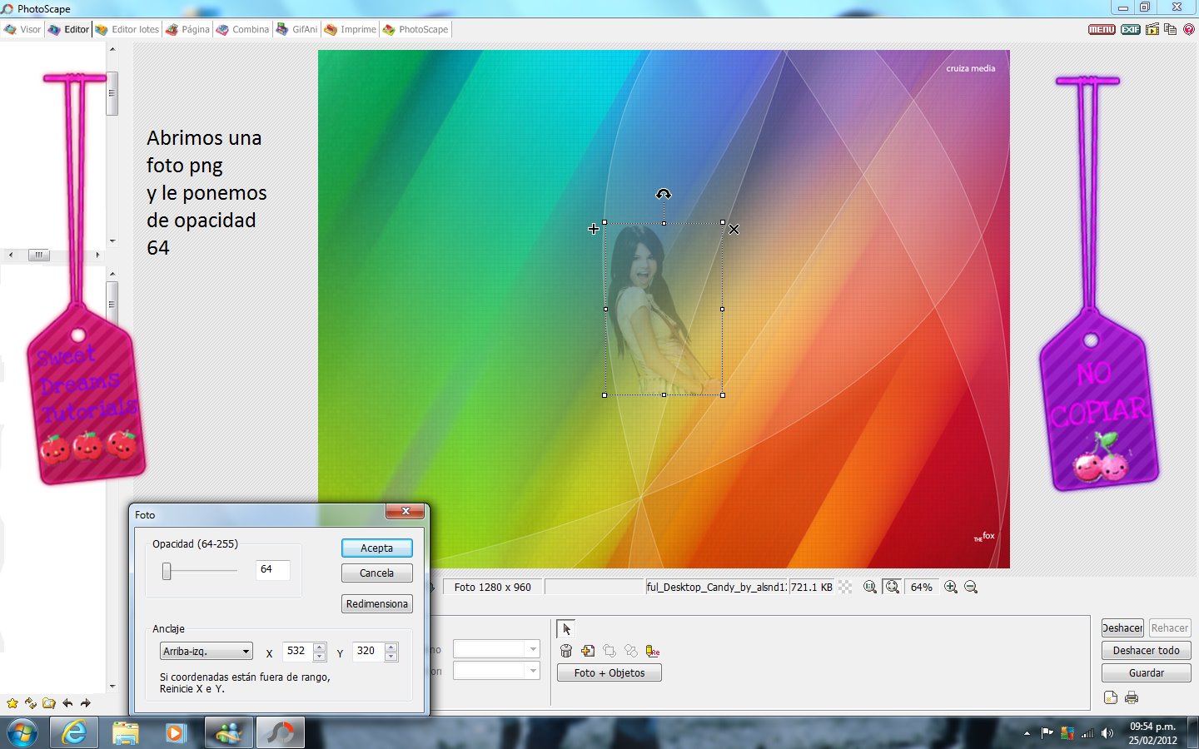The height and width of the screenshot is (749, 1199).
Task: Click the yellow star favorites icon
Action: (12, 703)
